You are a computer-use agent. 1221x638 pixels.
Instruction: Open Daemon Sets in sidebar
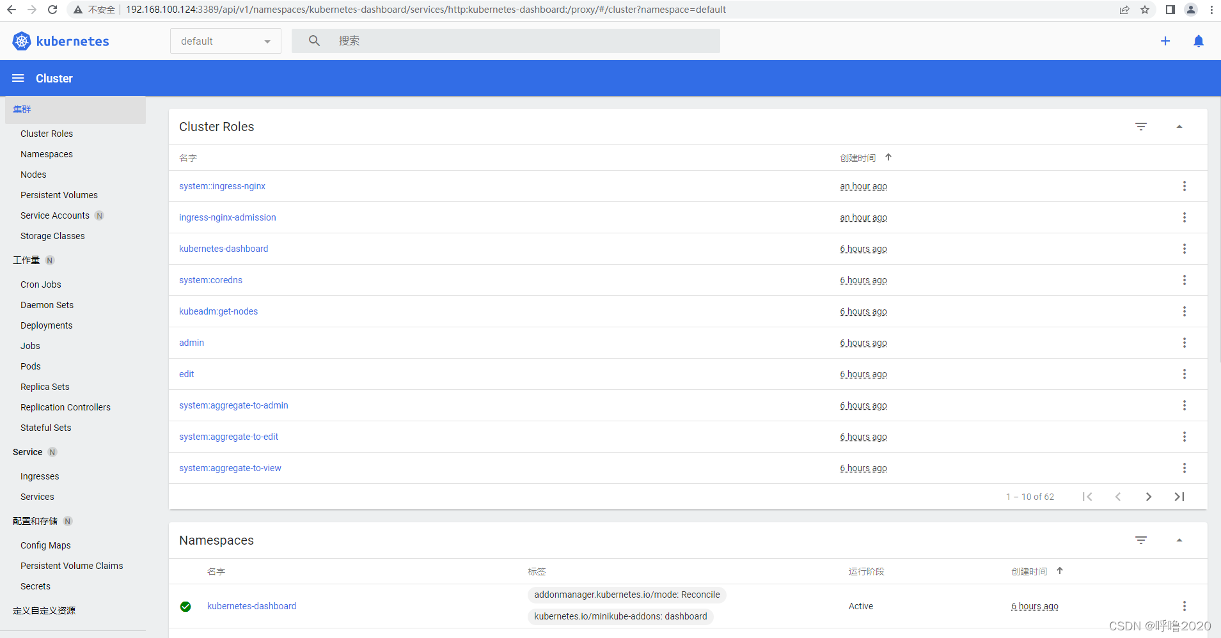coord(47,305)
